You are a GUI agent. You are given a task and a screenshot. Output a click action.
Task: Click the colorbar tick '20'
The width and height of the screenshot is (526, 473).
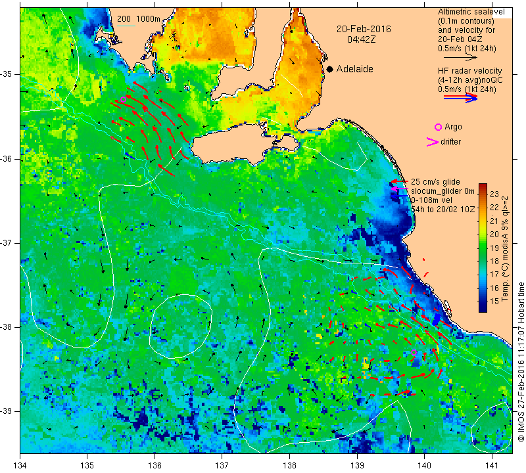tap(494, 235)
